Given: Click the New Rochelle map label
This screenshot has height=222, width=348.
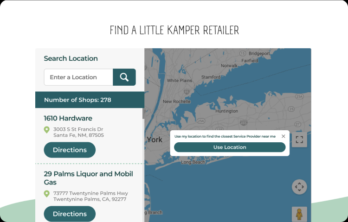Looking at the screenshot, I should pyautogui.click(x=177, y=101).
